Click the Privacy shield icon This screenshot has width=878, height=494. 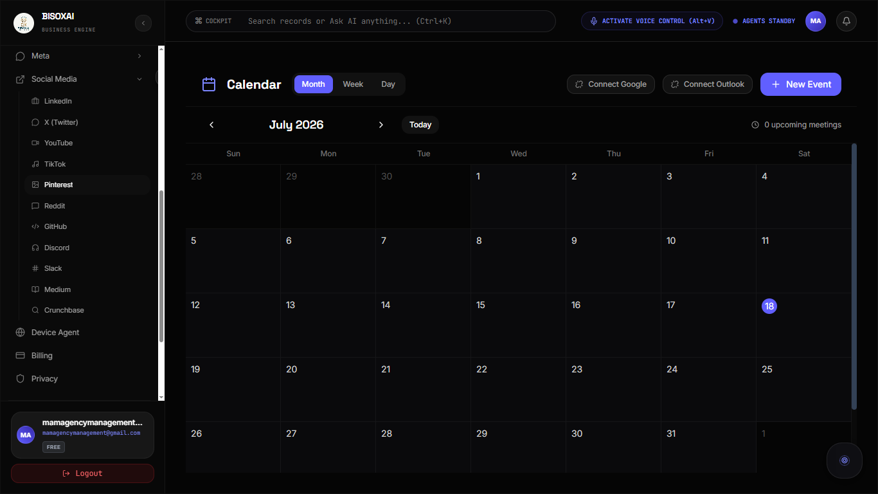pyautogui.click(x=20, y=379)
